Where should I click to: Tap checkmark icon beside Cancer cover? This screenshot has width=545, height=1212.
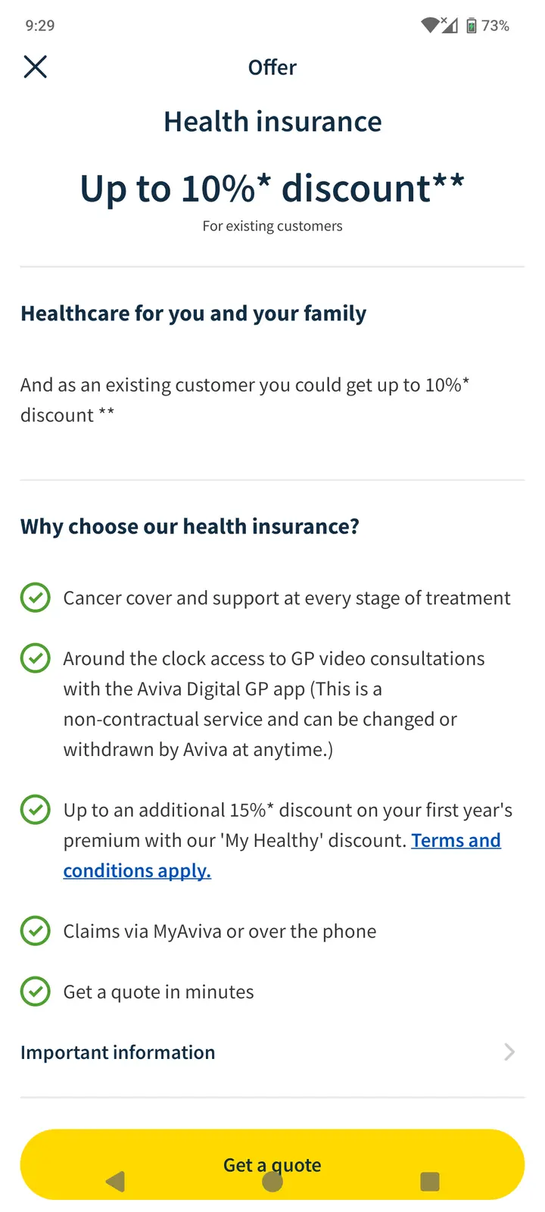tap(36, 598)
